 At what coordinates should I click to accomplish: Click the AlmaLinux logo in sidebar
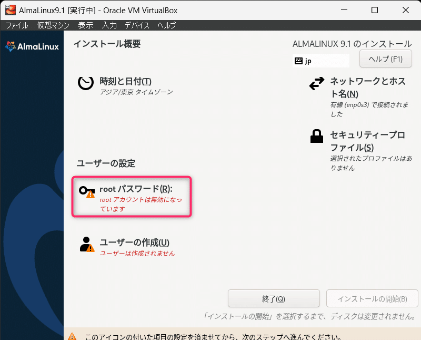point(32,46)
